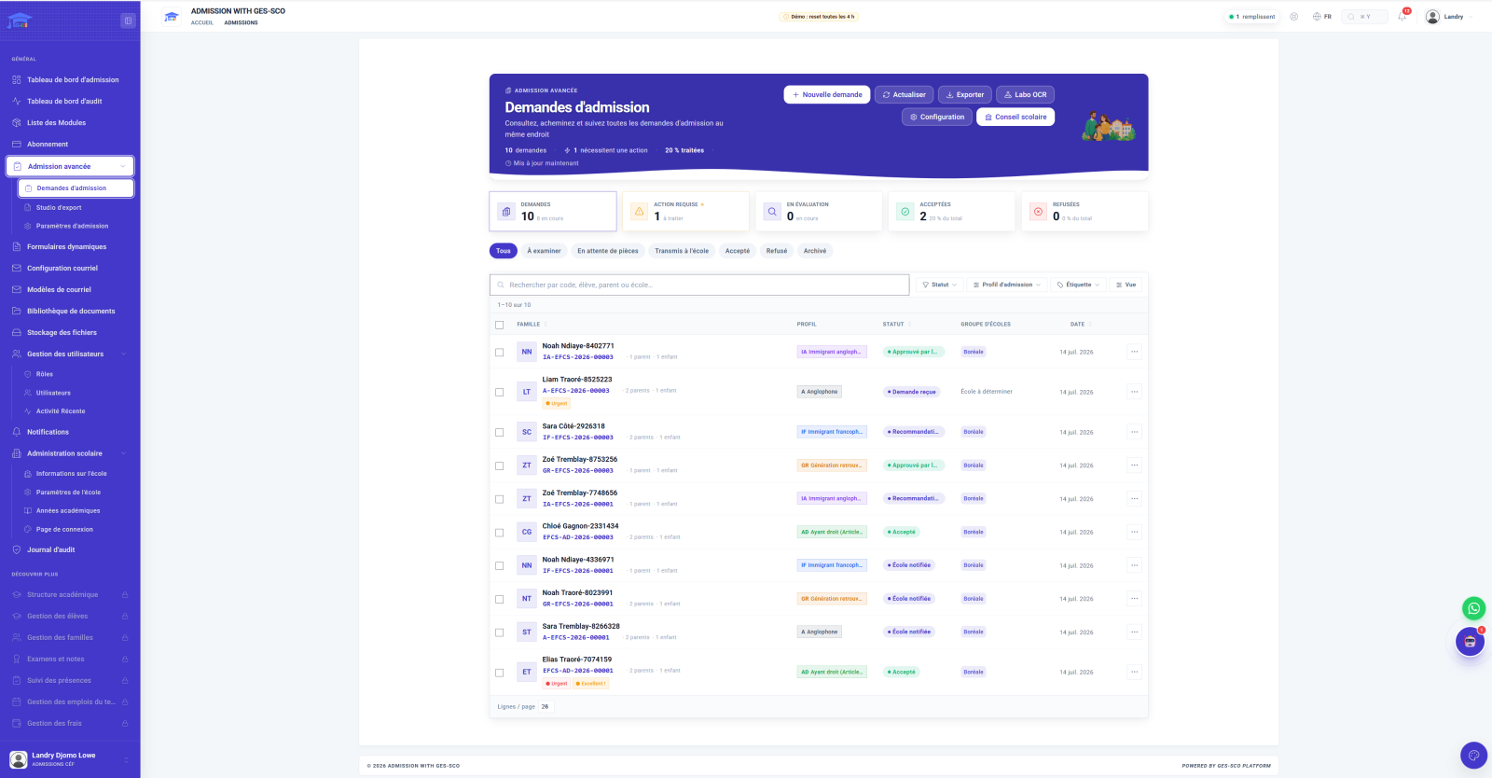1492x778 pixels.
Task: Open row actions menu for Noah Ndiaye-8402771
Action: tap(1134, 352)
